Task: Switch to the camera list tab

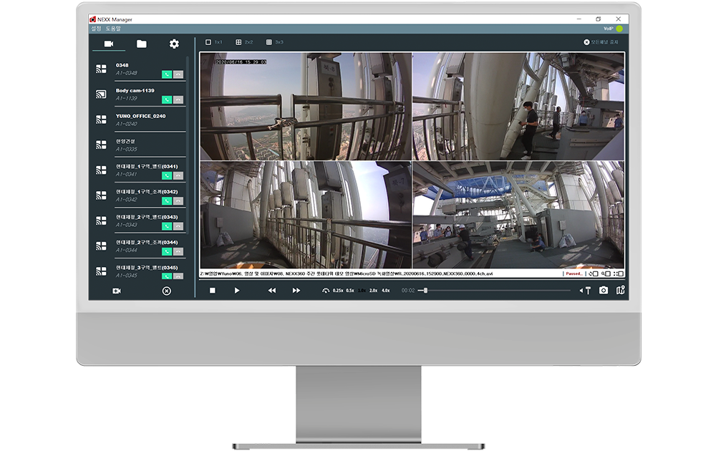Action: click(109, 44)
